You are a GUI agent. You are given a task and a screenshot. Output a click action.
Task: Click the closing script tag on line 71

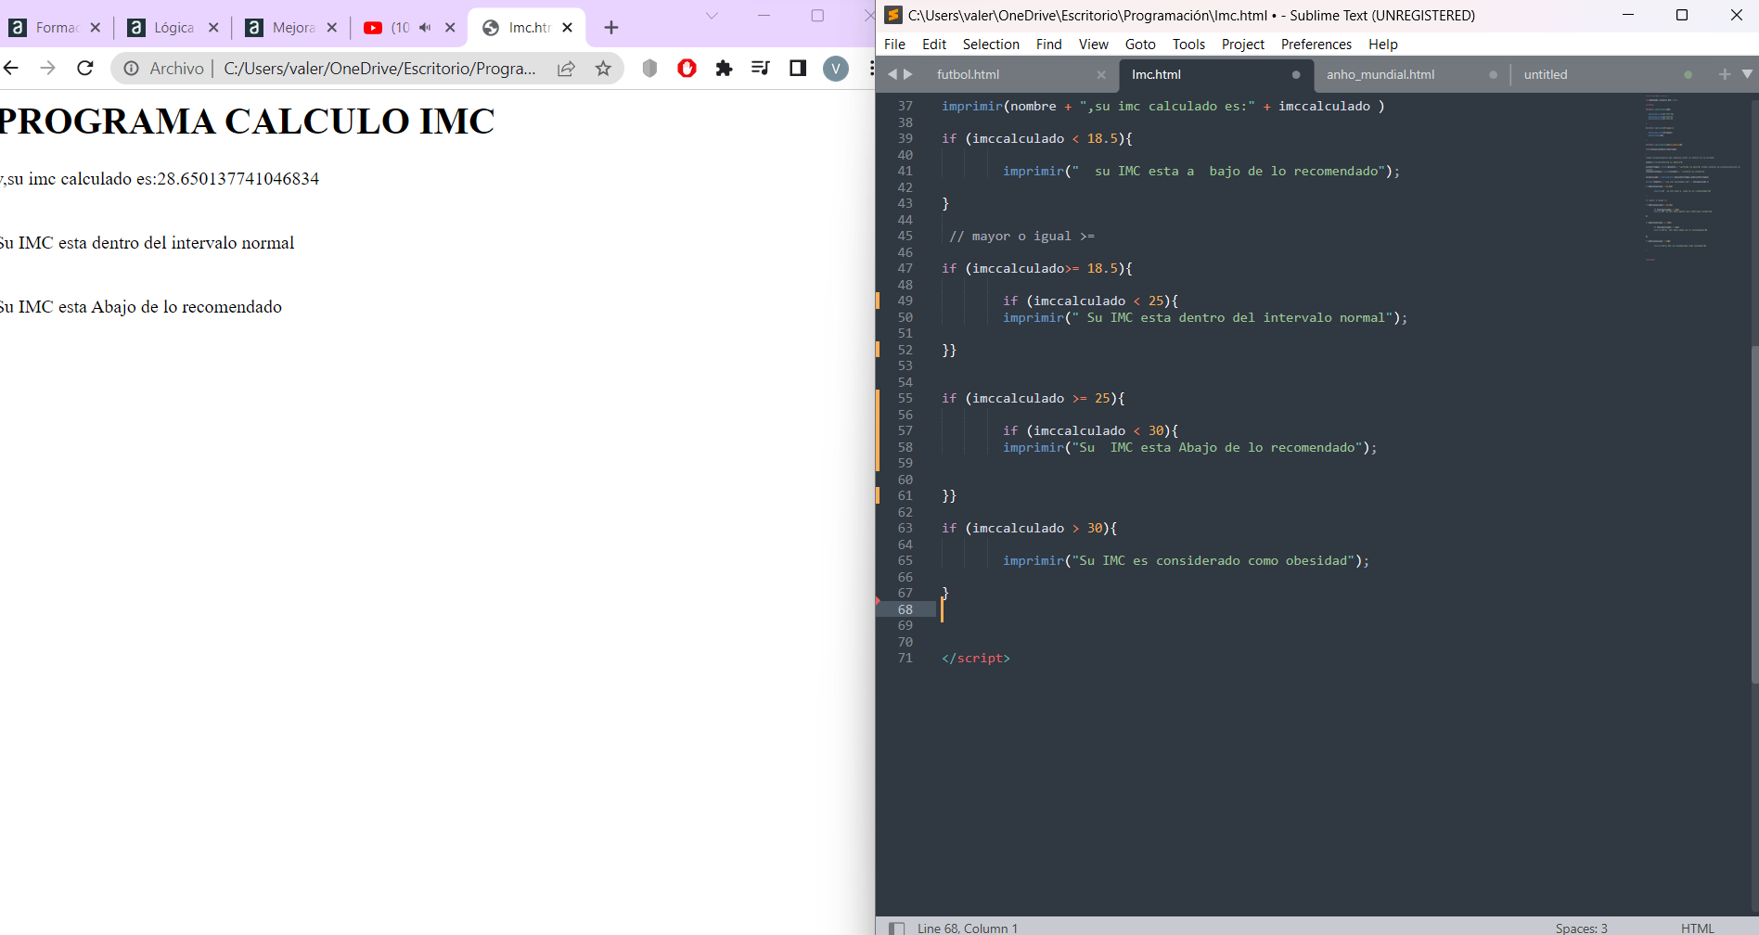[976, 658]
